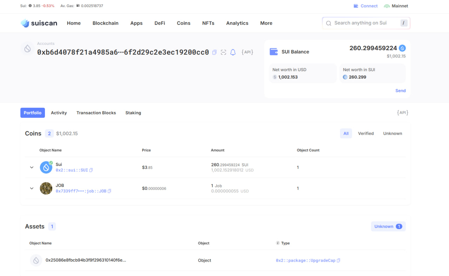Viewport: 449px width, 276px height.
Task: Open the Transaction Blocks tab
Action: [x=96, y=113]
